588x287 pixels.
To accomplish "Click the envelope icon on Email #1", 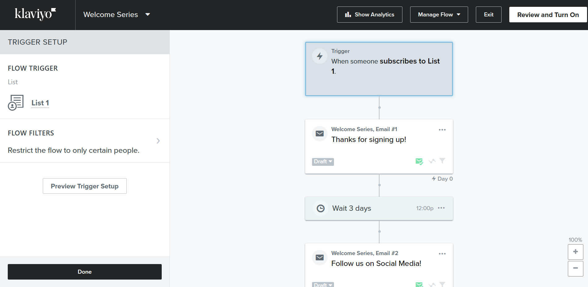I will click(320, 134).
